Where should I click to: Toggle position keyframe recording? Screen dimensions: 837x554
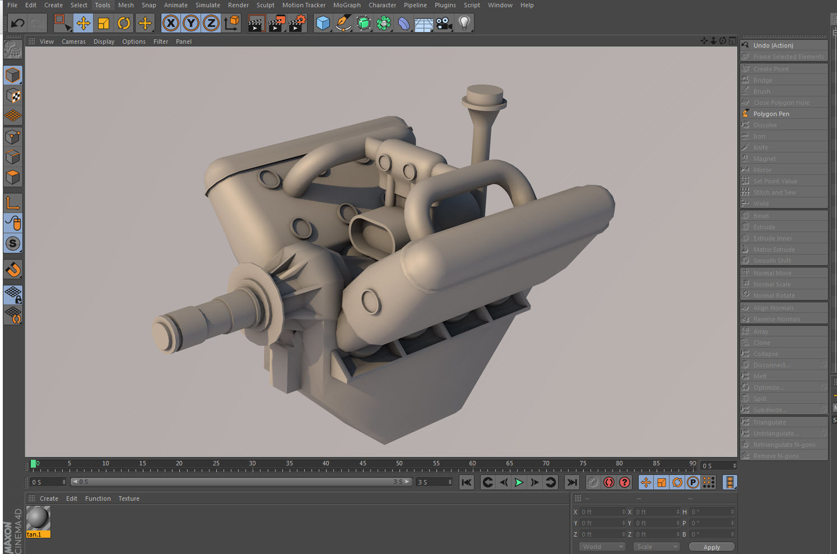tap(646, 482)
